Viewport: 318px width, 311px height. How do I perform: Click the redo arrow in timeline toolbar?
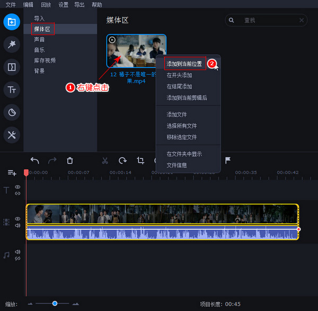tap(52, 161)
